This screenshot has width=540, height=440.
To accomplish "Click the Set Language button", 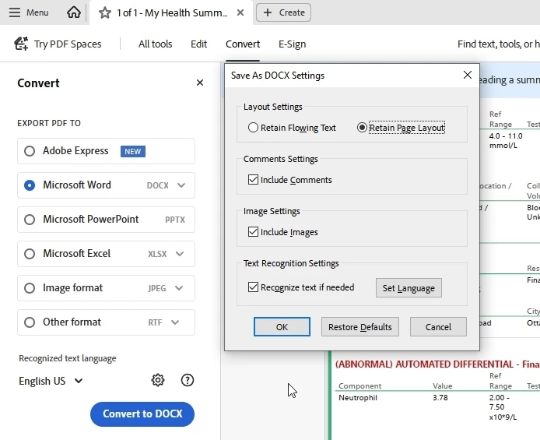I will click(409, 287).
